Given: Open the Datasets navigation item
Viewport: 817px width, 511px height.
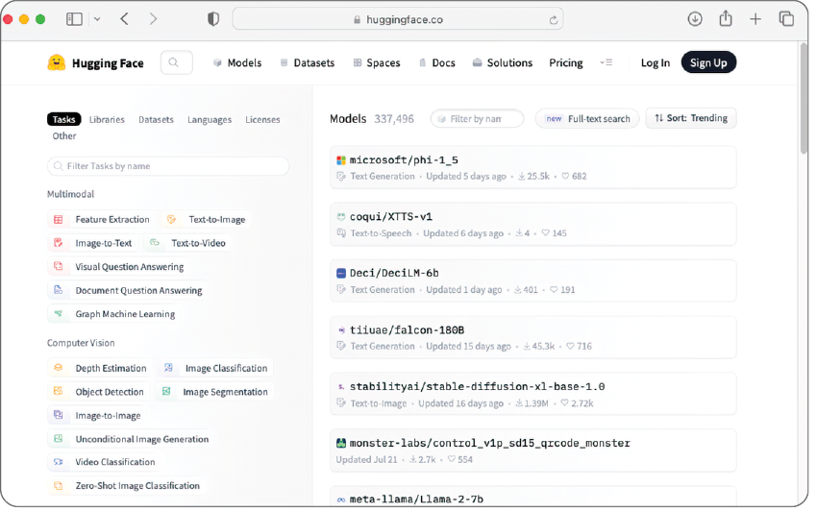Looking at the screenshot, I should (x=308, y=62).
